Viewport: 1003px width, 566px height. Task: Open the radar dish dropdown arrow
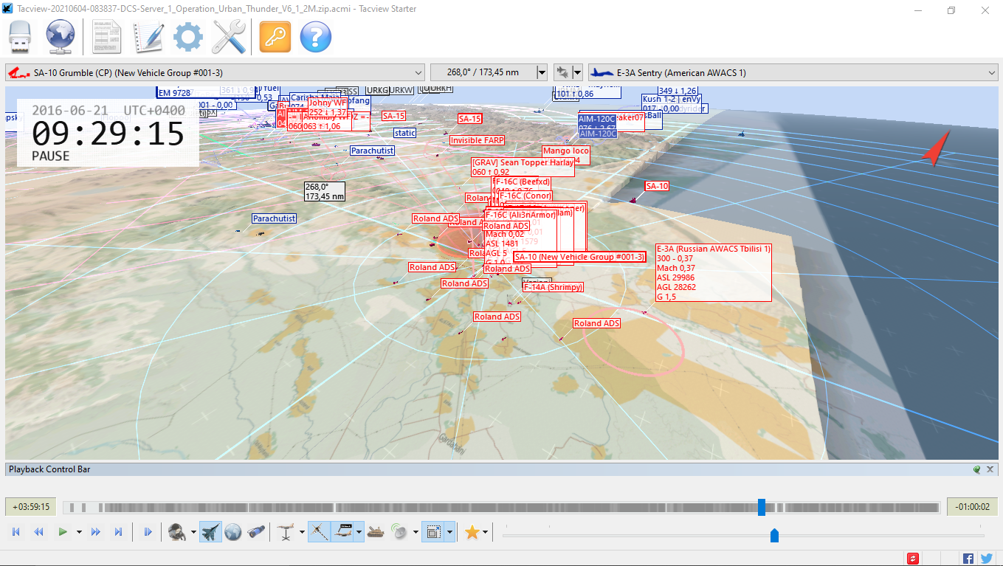(416, 532)
